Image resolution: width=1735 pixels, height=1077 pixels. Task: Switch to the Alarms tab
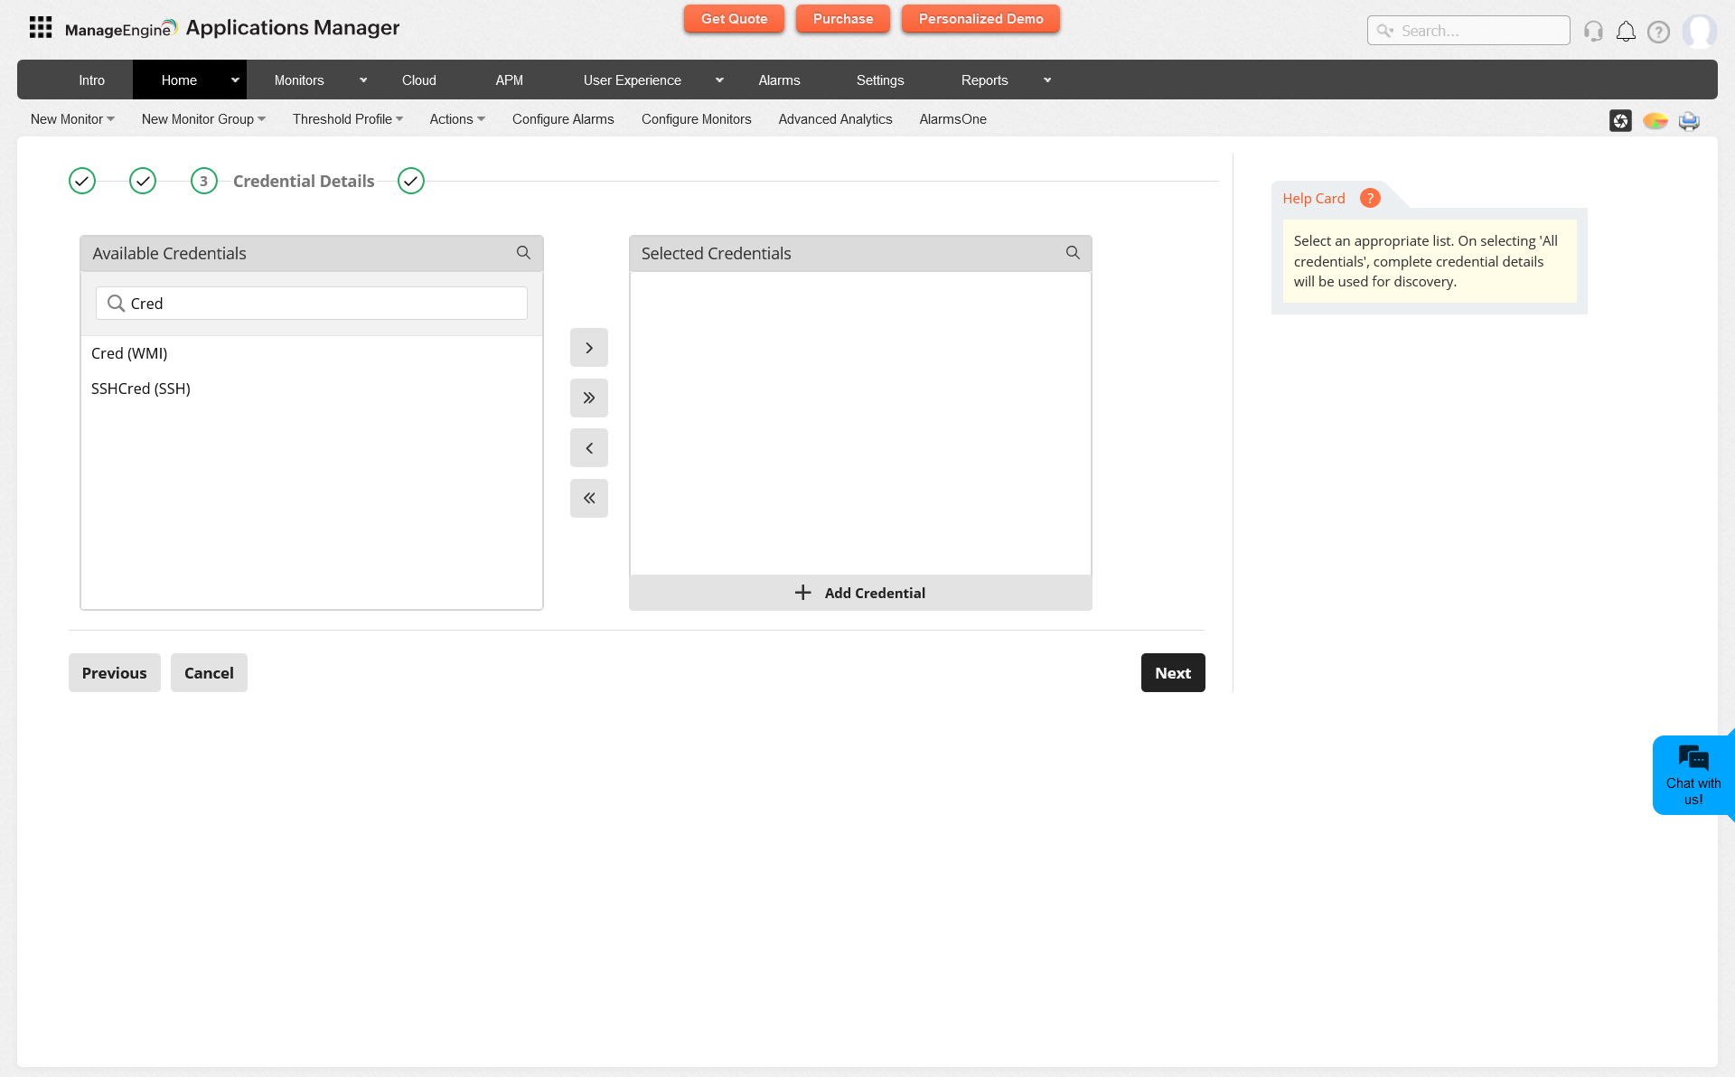(779, 80)
